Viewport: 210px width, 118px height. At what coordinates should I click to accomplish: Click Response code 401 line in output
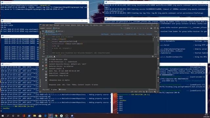pyautogui.click(x=73, y=85)
